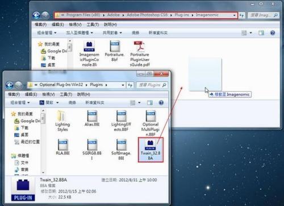Open the view options dropdown in the Plugins window
Screen dimensions: 284x206
(x=139, y=102)
